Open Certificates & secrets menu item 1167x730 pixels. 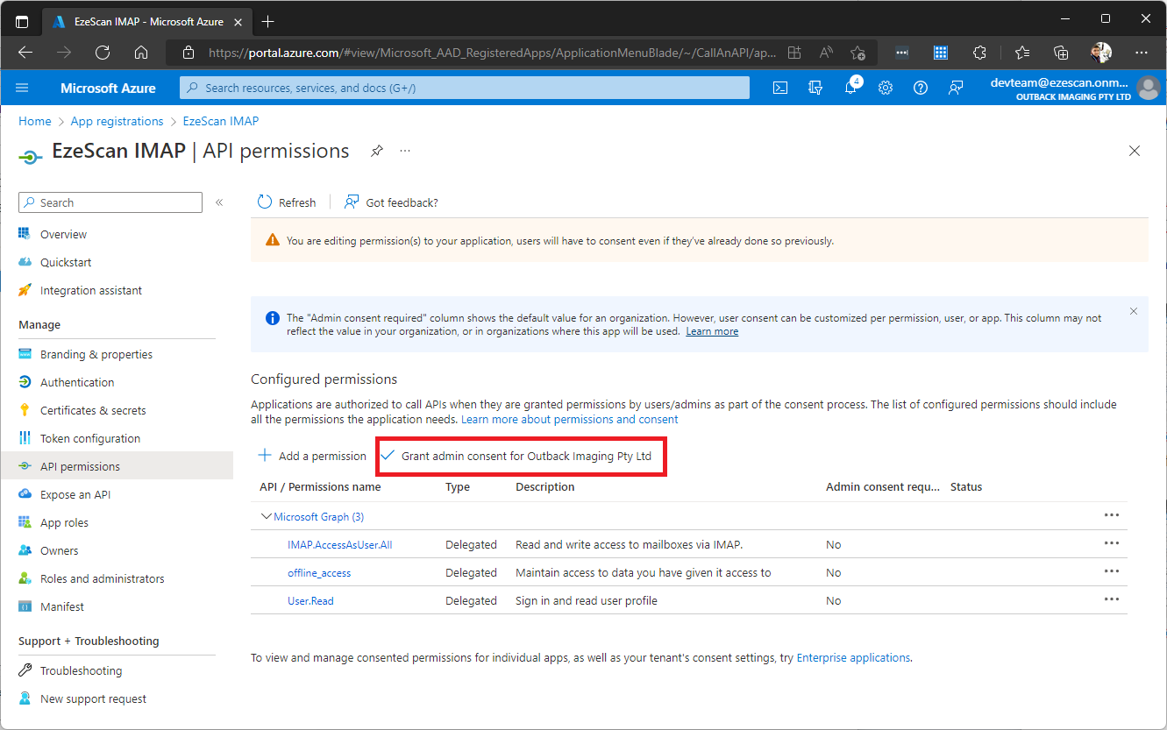(x=93, y=410)
